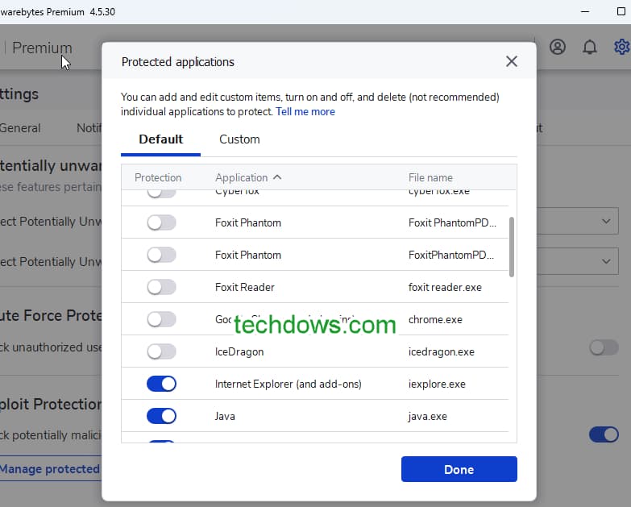This screenshot has height=507, width=631.
Task: Toggle protection for FoxitPhantomPD... entry
Action: pyautogui.click(x=161, y=255)
